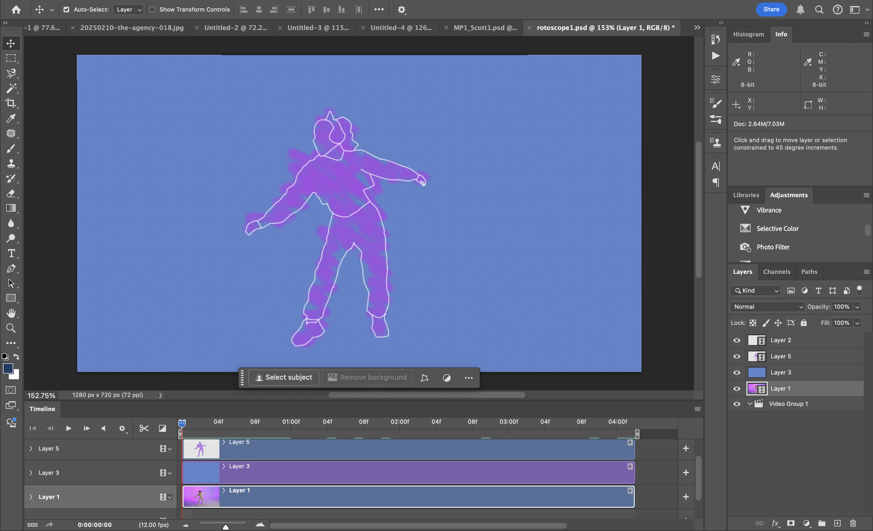Click the blue Share button
This screenshot has height=531, width=873.
point(771,9)
